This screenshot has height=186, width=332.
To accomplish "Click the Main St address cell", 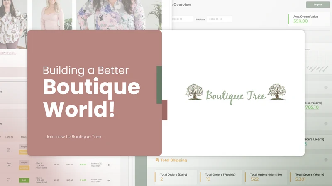I will [x=41, y=165].
